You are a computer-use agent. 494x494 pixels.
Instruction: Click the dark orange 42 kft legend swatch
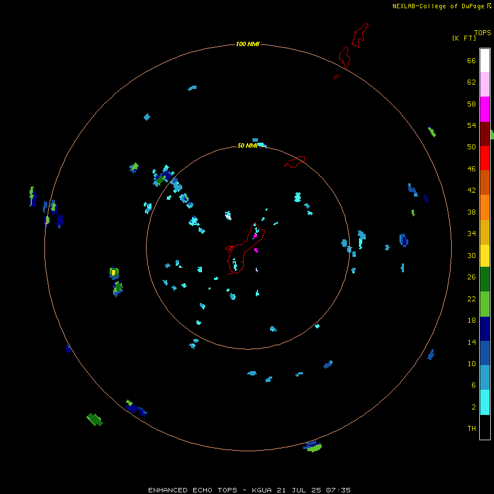tap(485, 182)
